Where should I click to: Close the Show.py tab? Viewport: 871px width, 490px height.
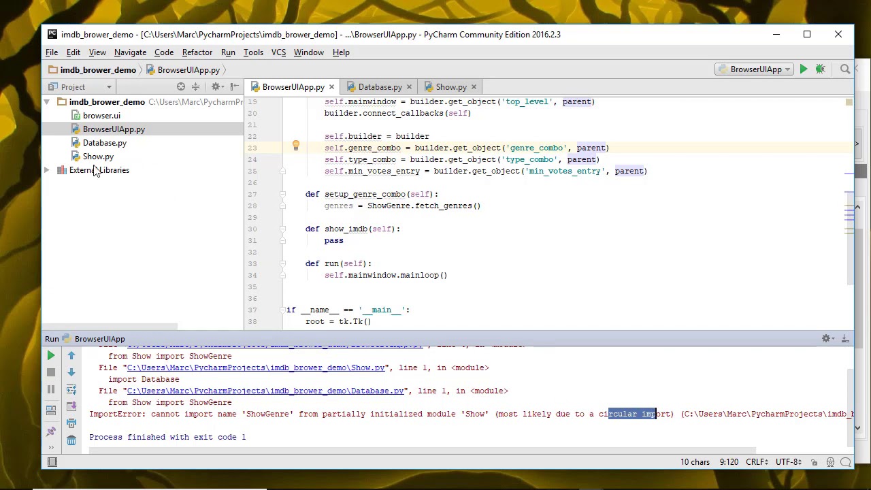pos(474,87)
